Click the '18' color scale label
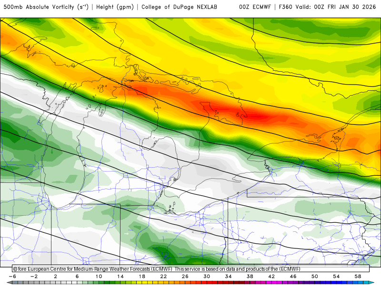The height and width of the screenshot is (285, 381). (142, 276)
